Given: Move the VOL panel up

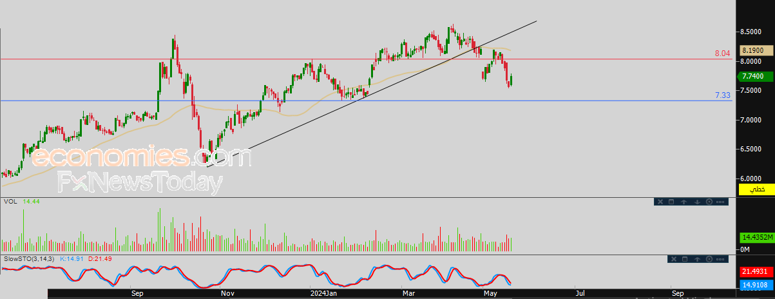Looking at the screenshot, I should [684, 202].
